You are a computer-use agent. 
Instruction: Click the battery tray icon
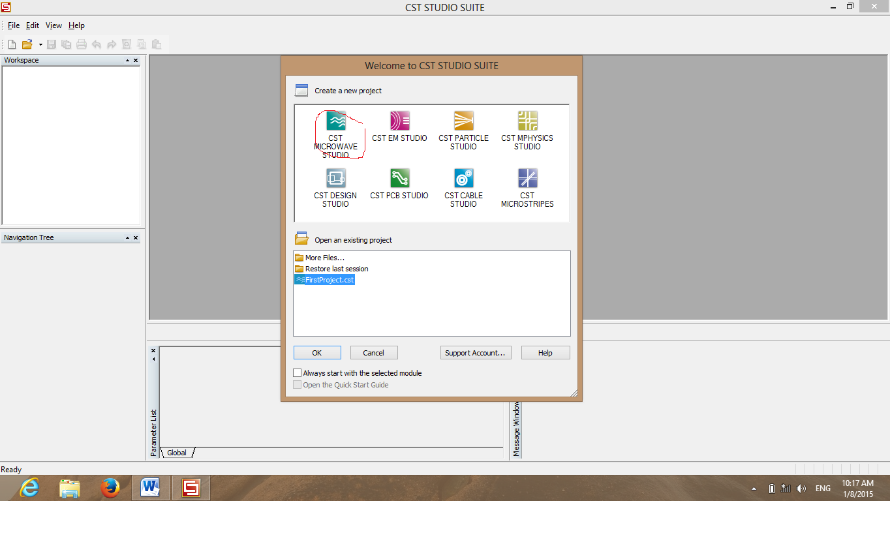[x=772, y=489]
